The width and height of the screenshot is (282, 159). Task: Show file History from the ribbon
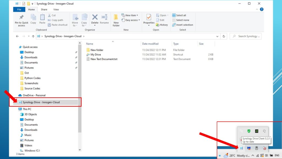pyautogui.click(x=162, y=25)
